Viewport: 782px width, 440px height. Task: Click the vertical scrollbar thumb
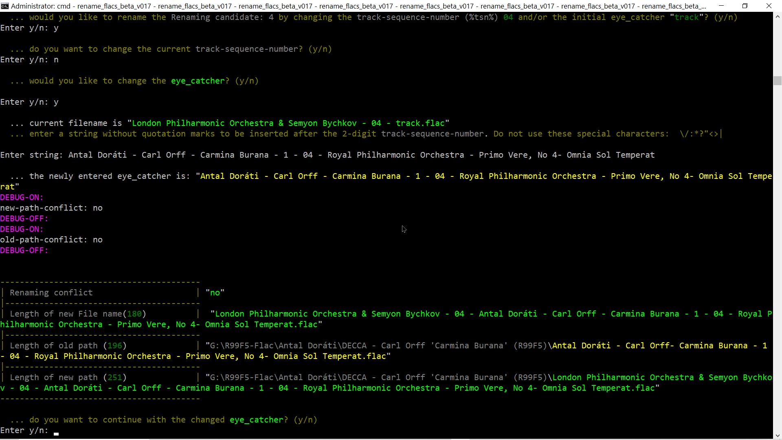(777, 80)
